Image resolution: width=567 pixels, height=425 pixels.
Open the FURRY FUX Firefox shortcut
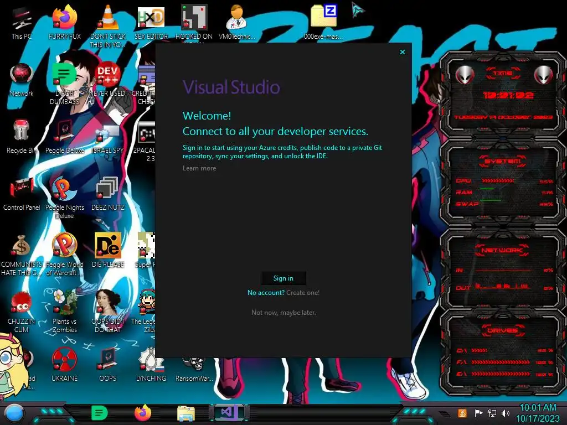click(64, 22)
